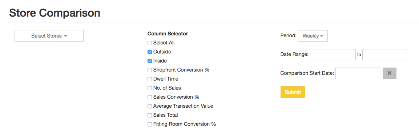Open the Weekly period dropdown
This screenshot has width=419, height=133.
(313, 36)
